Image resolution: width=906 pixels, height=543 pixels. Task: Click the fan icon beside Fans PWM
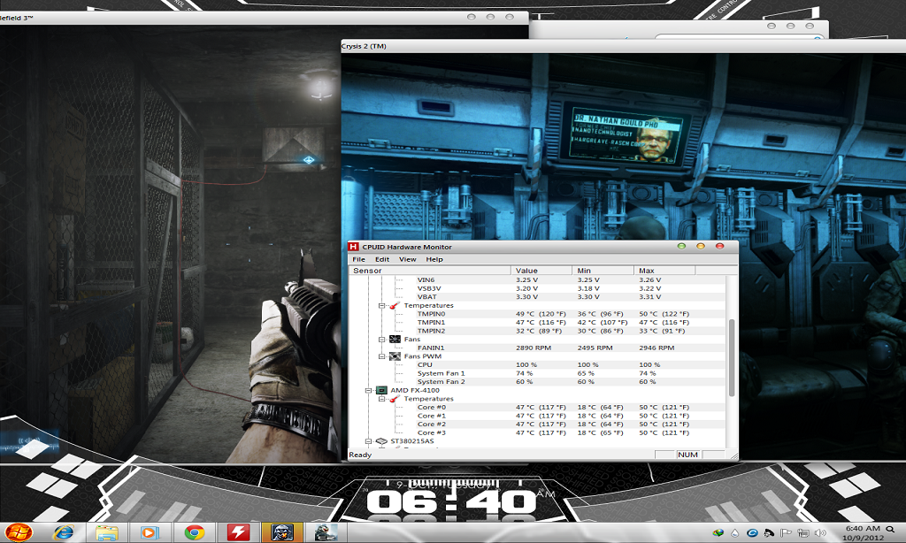[x=395, y=356]
